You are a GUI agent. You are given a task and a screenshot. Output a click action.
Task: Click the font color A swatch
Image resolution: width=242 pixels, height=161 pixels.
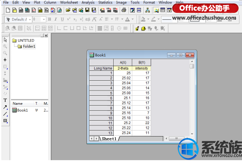click(127, 19)
